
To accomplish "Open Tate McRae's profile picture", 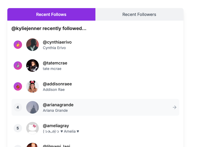I will click(x=33, y=66).
